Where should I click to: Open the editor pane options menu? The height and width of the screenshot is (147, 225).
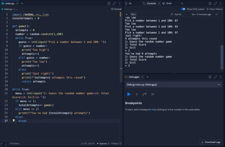coord(119,3)
